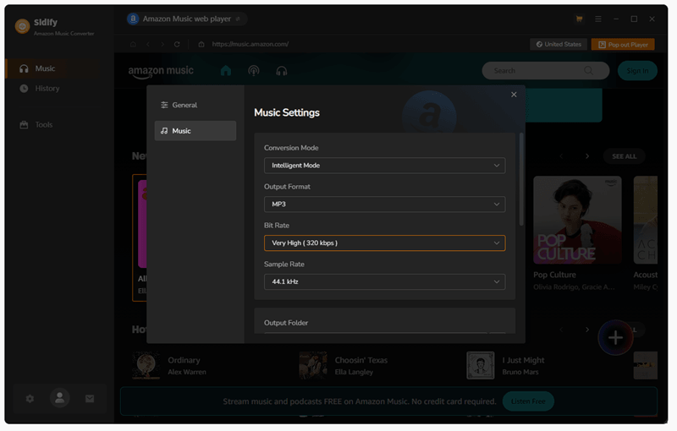The height and width of the screenshot is (431, 677).
Task: Click the Sign In button
Action: [x=637, y=71]
